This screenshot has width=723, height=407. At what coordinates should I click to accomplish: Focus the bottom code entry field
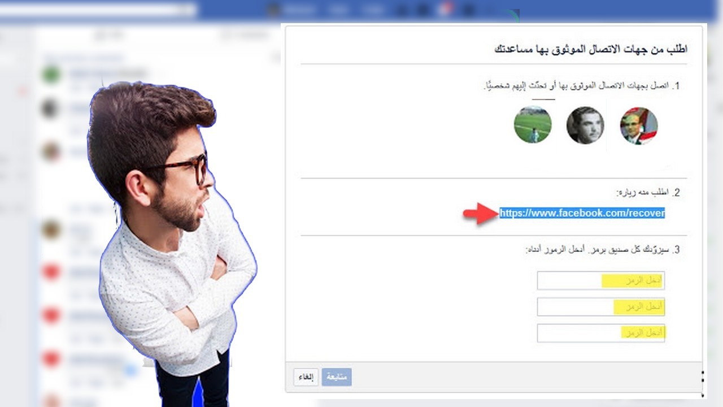click(601, 333)
